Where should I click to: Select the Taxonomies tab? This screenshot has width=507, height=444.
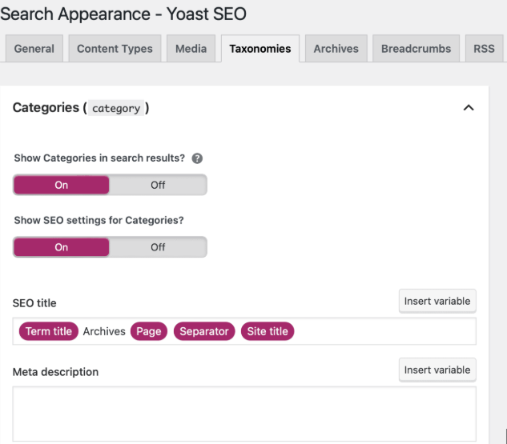[x=260, y=49]
